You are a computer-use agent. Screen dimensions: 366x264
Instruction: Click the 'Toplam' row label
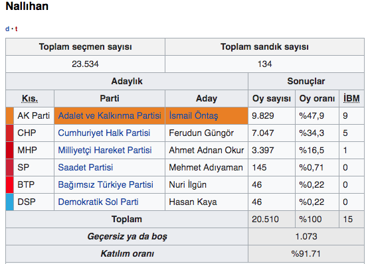pos(127,219)
